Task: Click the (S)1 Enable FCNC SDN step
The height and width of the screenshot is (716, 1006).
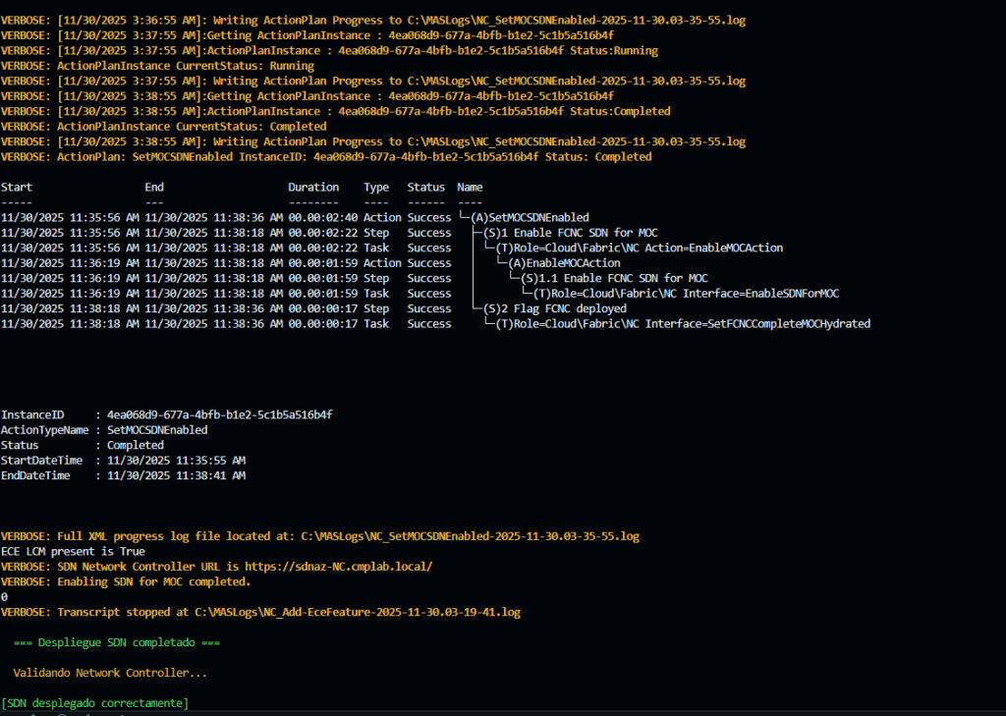Action: click(x=563, y=233)
